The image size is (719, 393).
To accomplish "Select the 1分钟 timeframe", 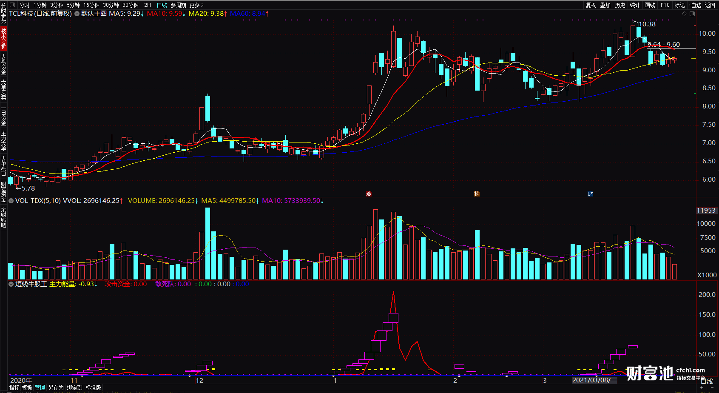I will [40, 5].
